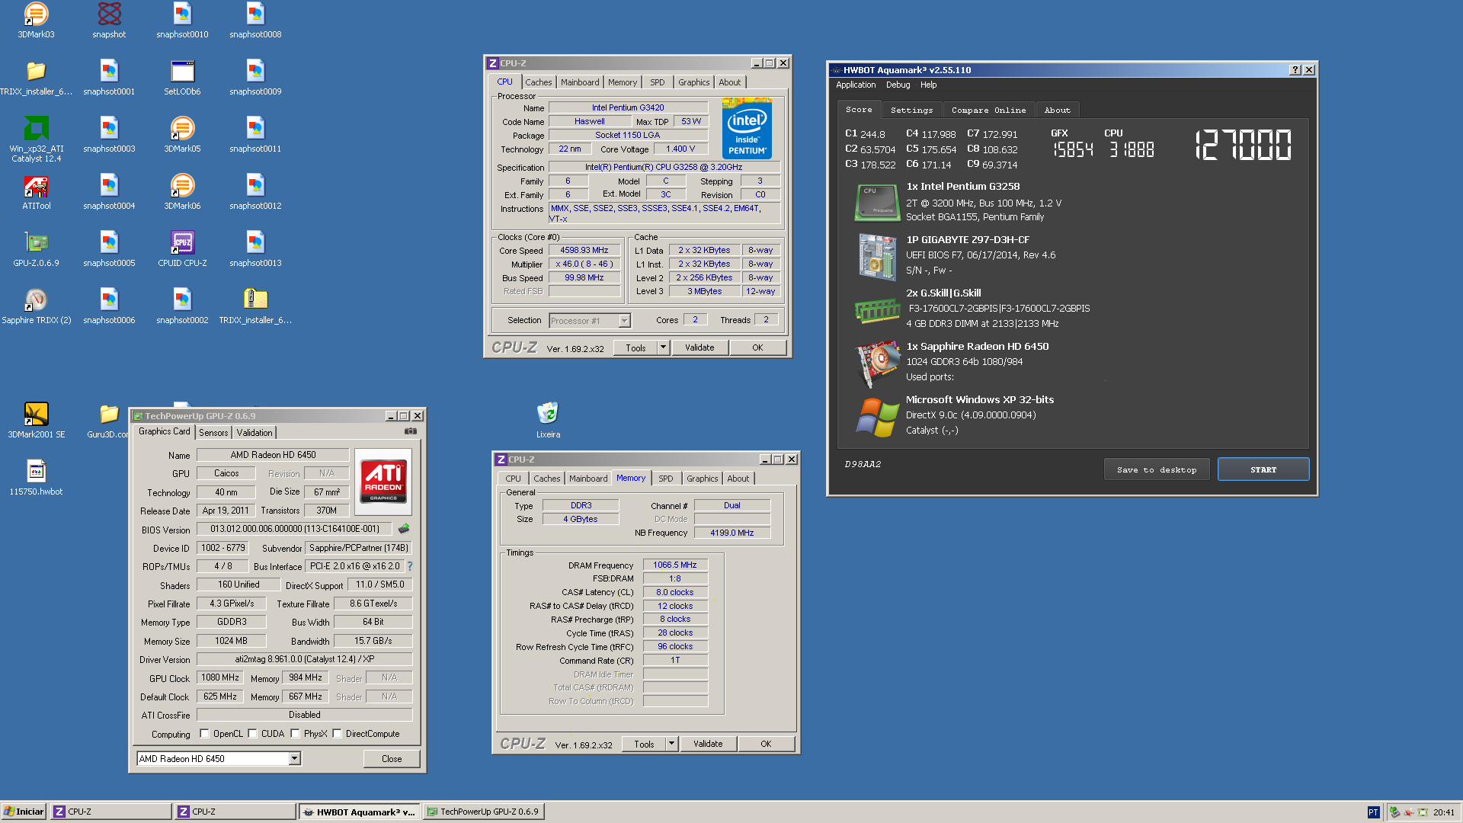This screenshot has height=823, width=1463.
Task: Expand Tools dropdown arrow in CPU-Z CPU window
Action: pos(663,347)
